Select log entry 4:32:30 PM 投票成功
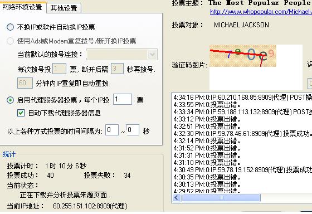312x214 pixels. point(242,134)
